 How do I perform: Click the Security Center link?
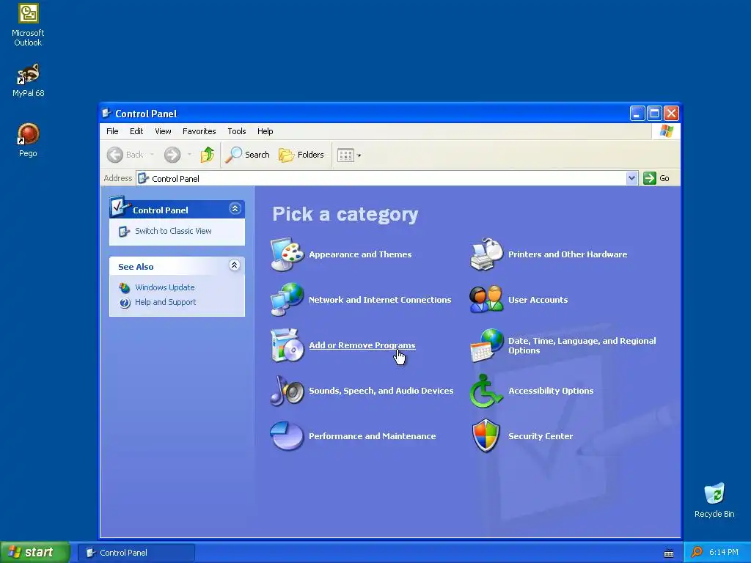541,436
